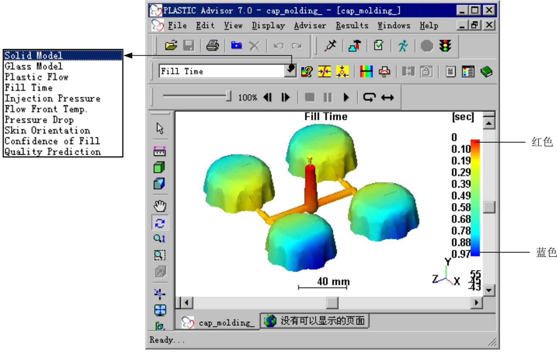This screenshot has width=557, height=353.
Task: Click the animation progress slider handle
Action: click(x=229, y=96)
